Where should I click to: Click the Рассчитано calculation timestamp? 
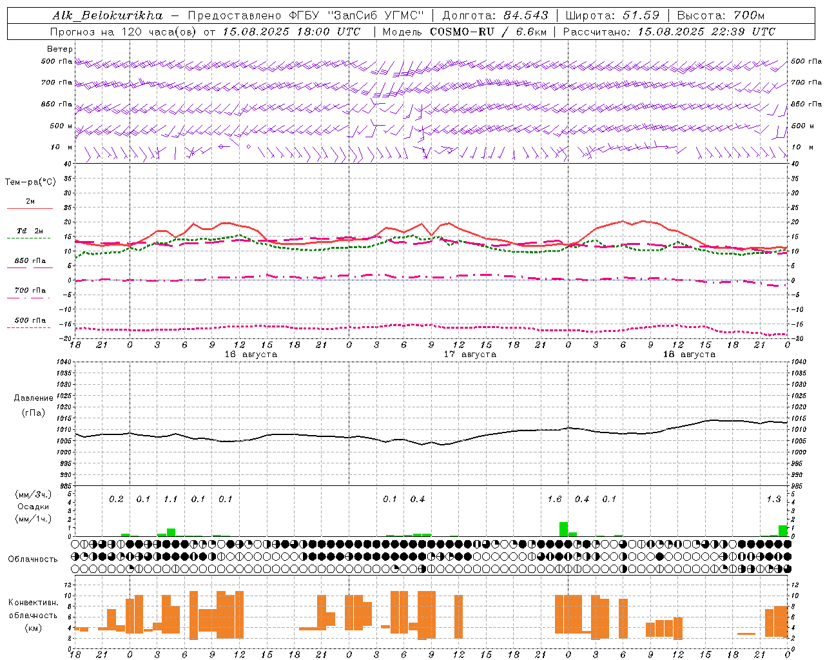coord(669,32)
